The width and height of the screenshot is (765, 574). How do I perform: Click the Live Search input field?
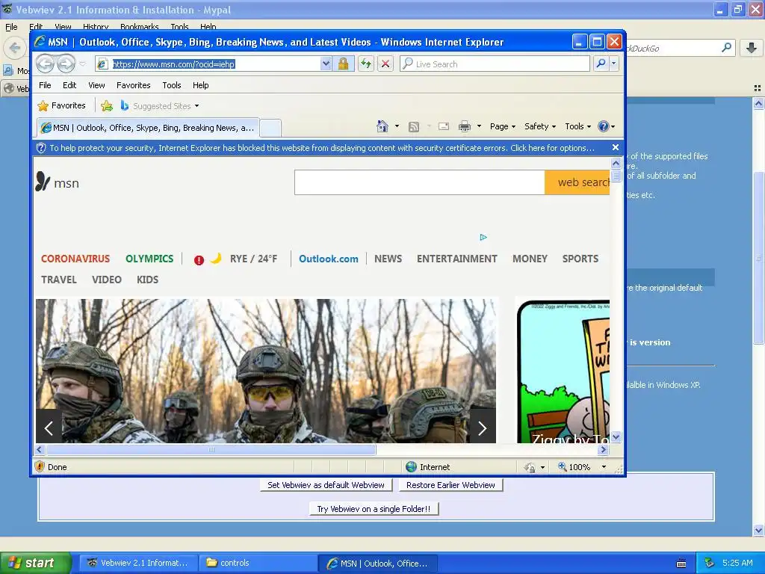[x=495, y=64]
